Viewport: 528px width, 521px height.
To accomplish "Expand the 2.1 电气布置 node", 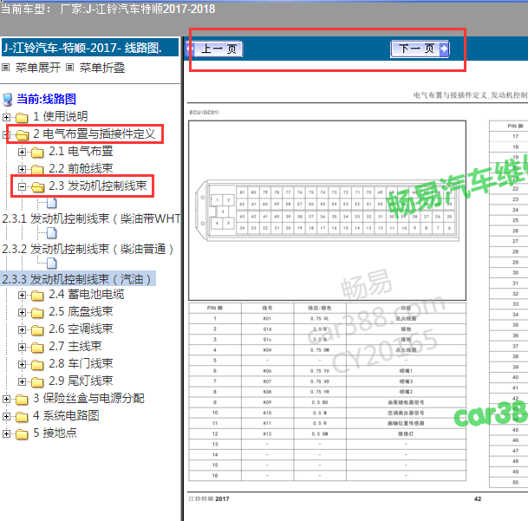I will (22, 153).
